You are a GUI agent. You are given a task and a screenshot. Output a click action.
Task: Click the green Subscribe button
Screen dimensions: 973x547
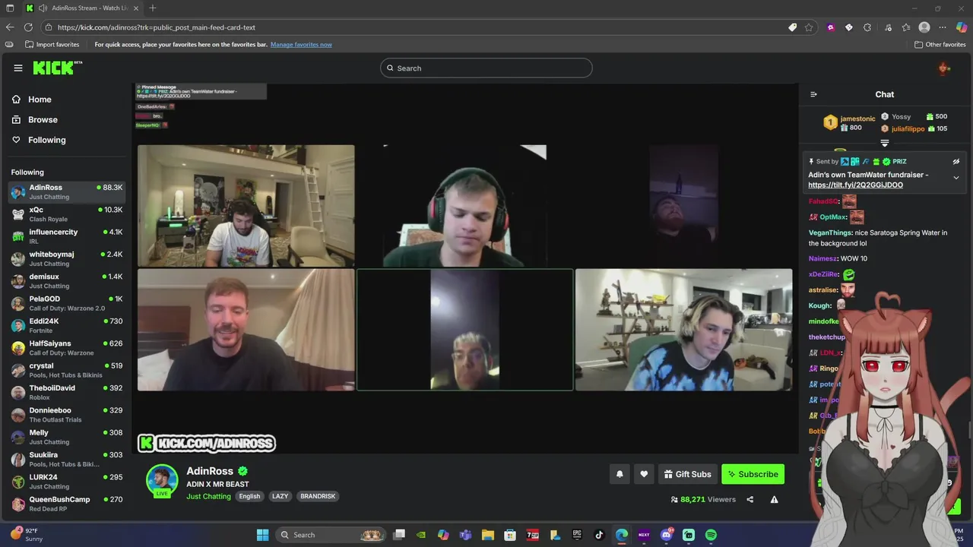point(753,474)
